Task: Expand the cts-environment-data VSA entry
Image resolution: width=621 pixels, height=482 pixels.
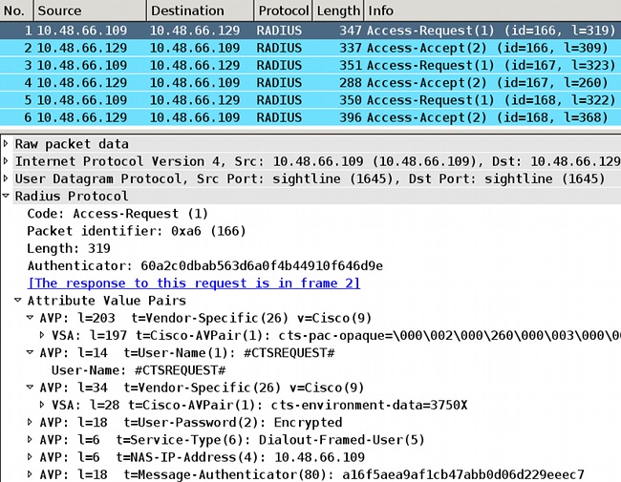Action: click(x=43, y=405)
